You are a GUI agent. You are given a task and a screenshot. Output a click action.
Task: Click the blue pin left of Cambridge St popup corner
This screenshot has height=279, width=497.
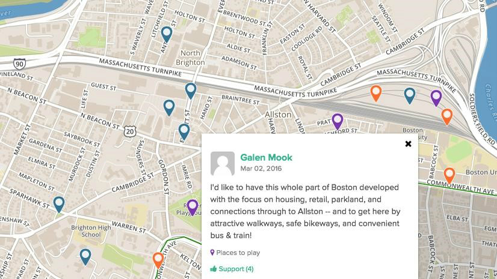click(x=184, y=131)
